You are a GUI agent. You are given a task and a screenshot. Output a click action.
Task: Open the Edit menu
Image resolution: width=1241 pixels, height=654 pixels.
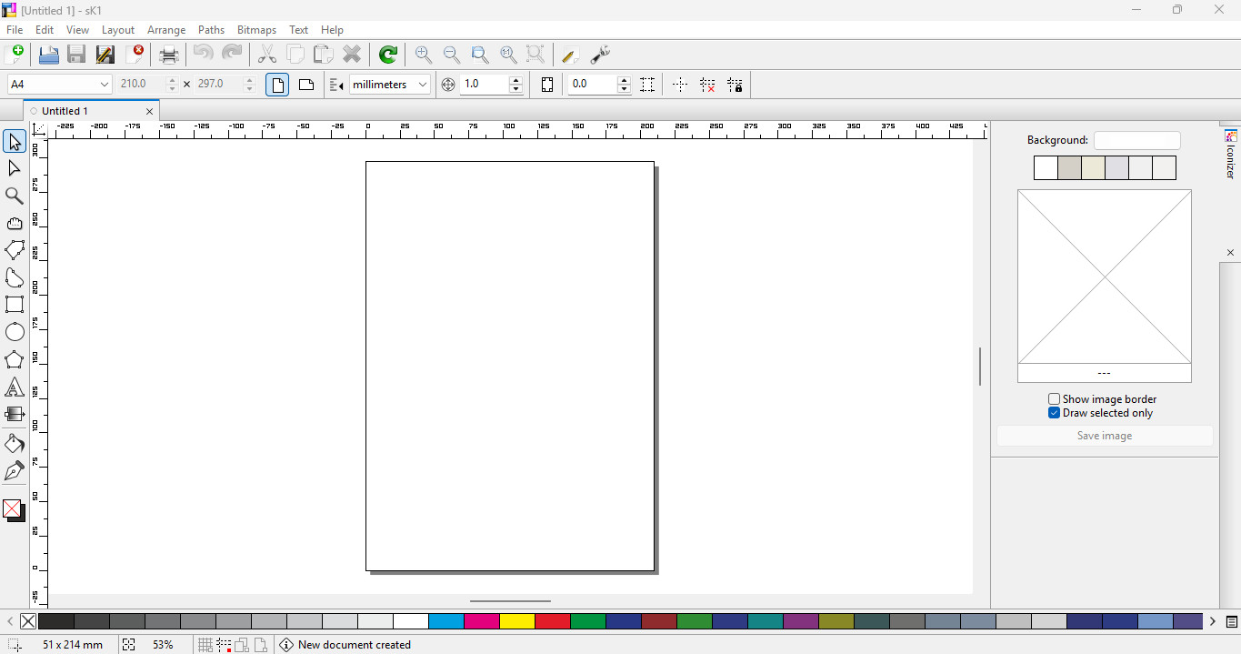(x=45, y=30)
